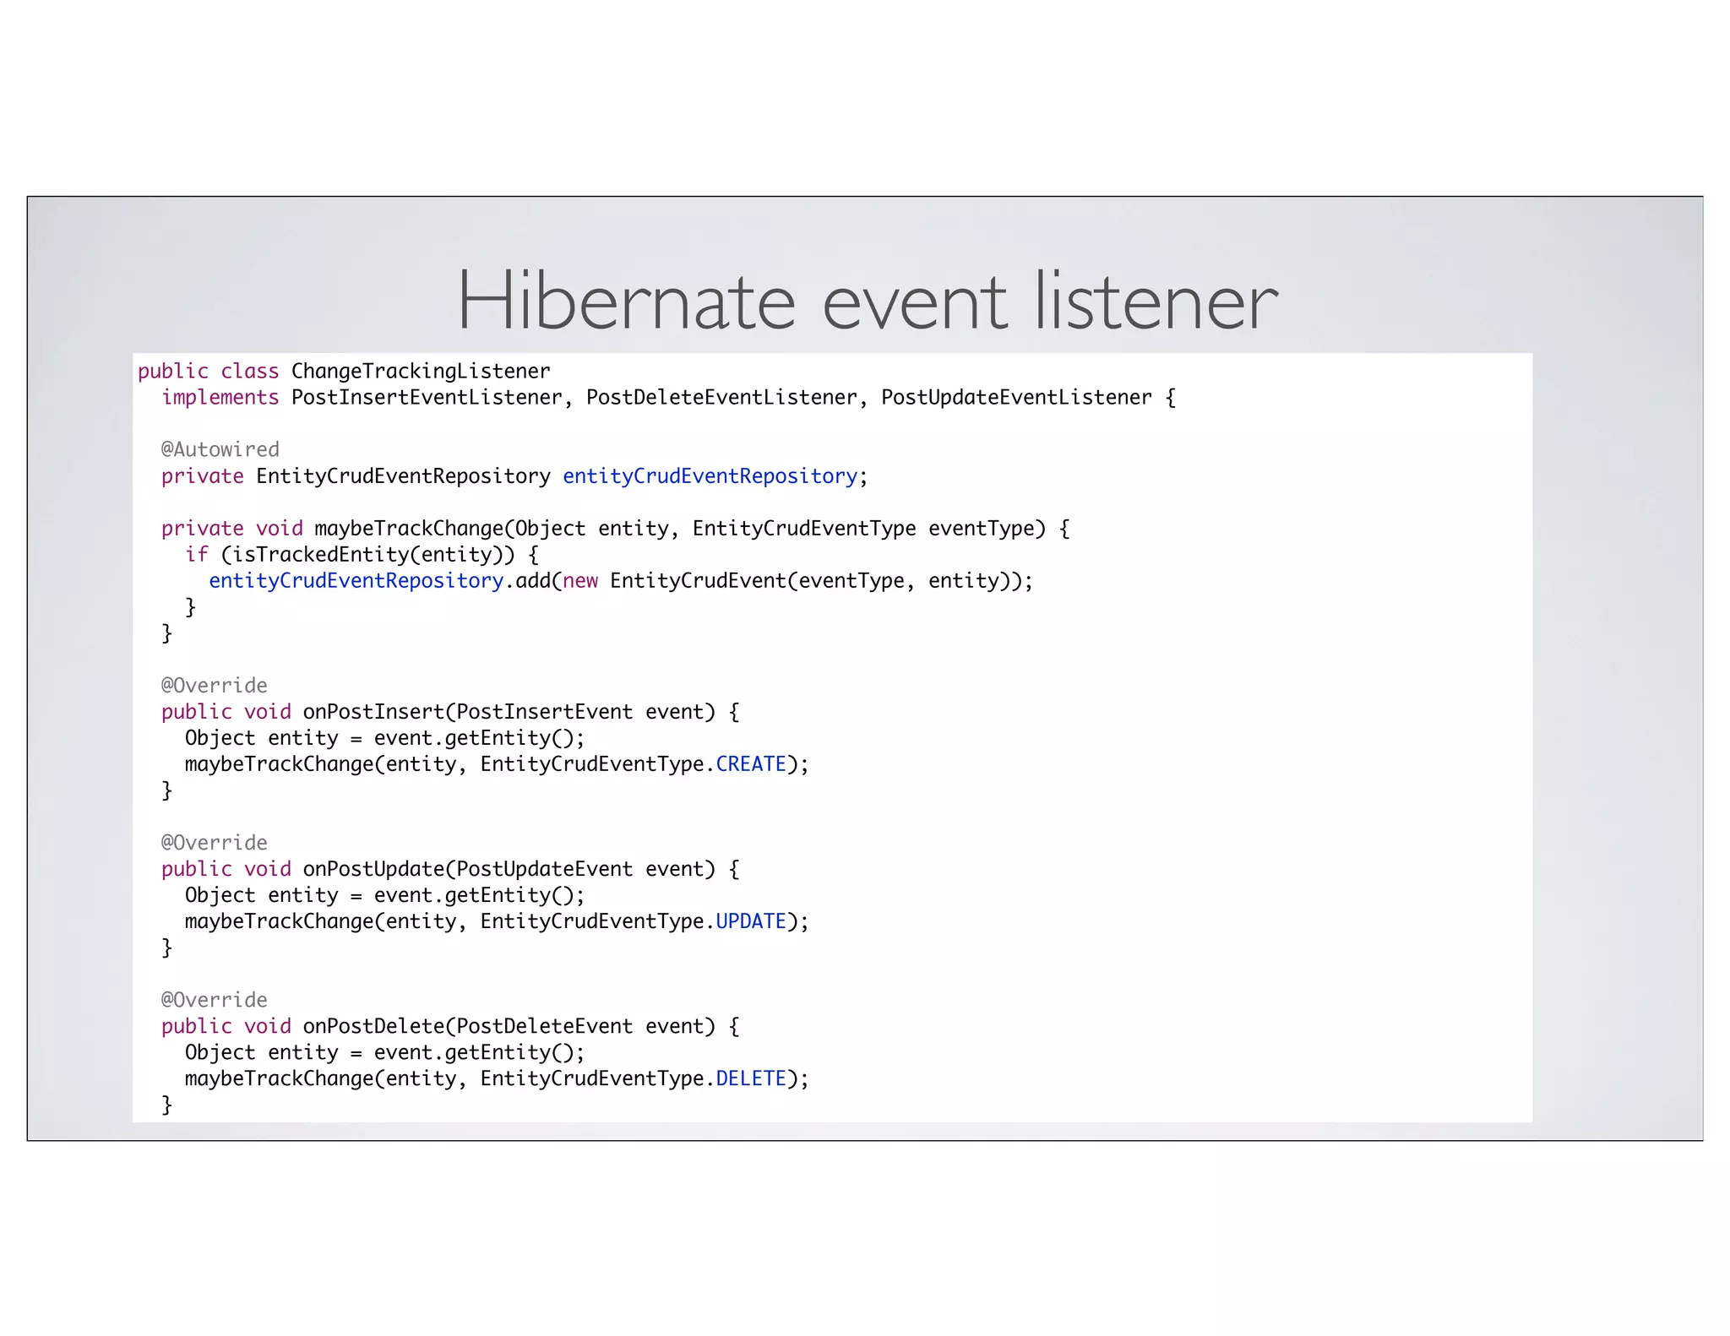
Task: Click the maybeTrackChange method signature name
Action: pyautogui.click(x=409, y=529)
